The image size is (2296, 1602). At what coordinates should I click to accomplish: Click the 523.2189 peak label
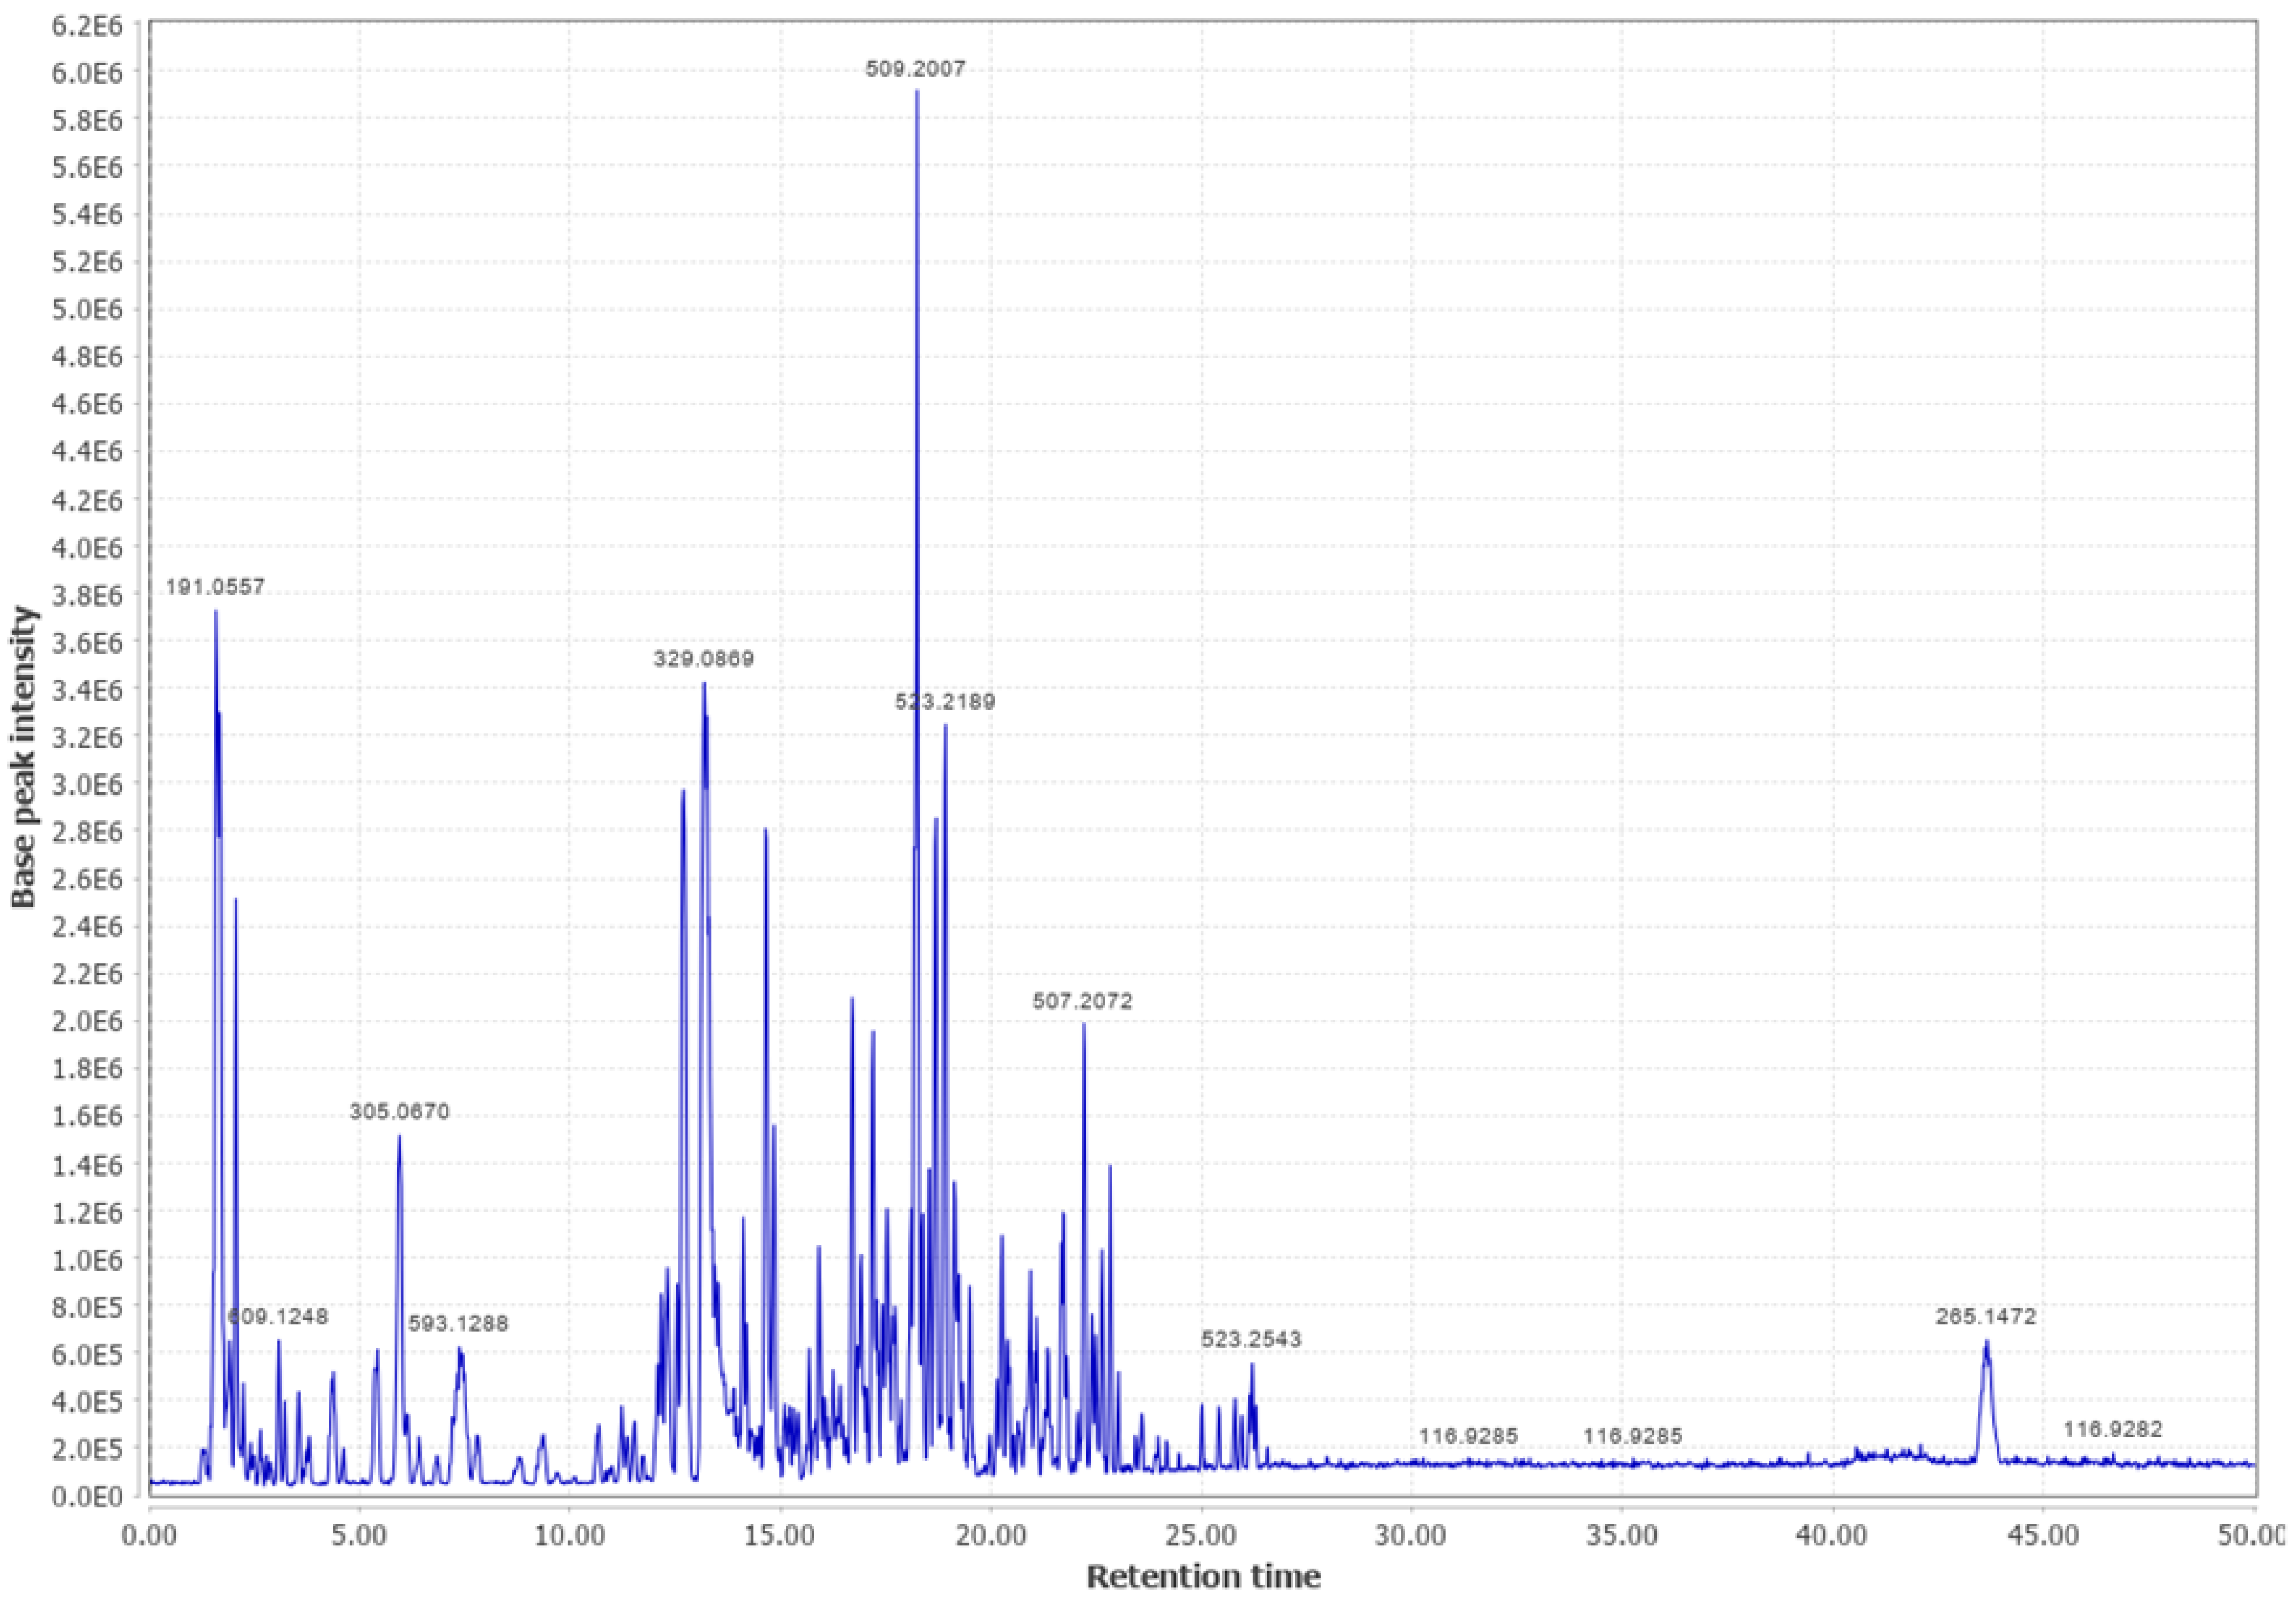pyautogui.click(x=945, y=702)
